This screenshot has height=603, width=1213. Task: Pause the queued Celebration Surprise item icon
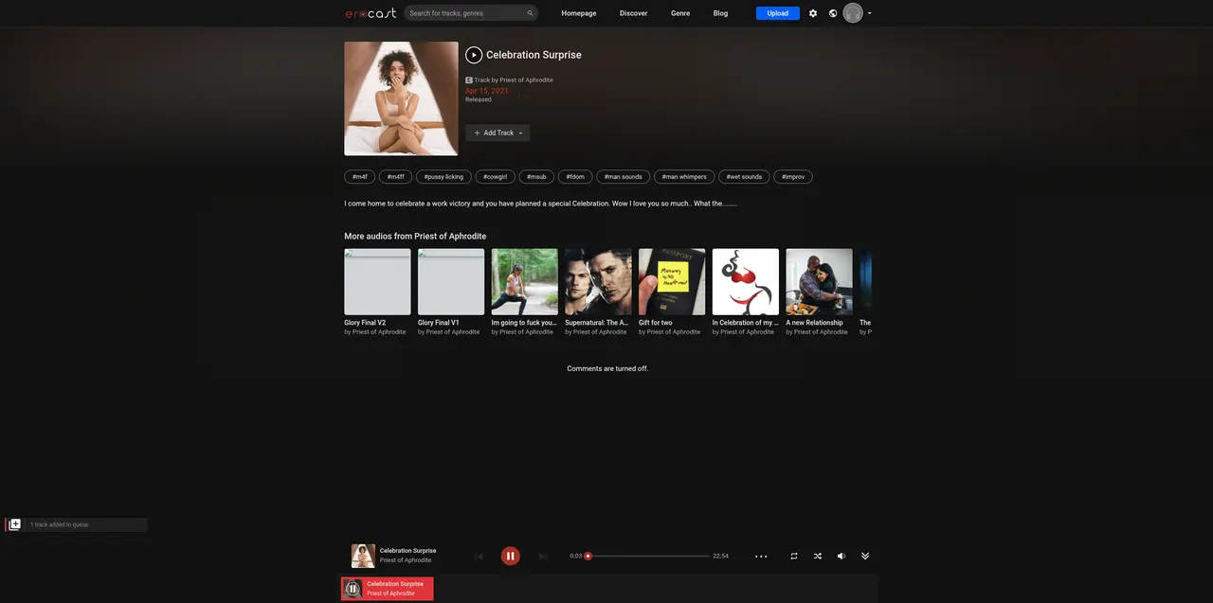coord(353,589)
